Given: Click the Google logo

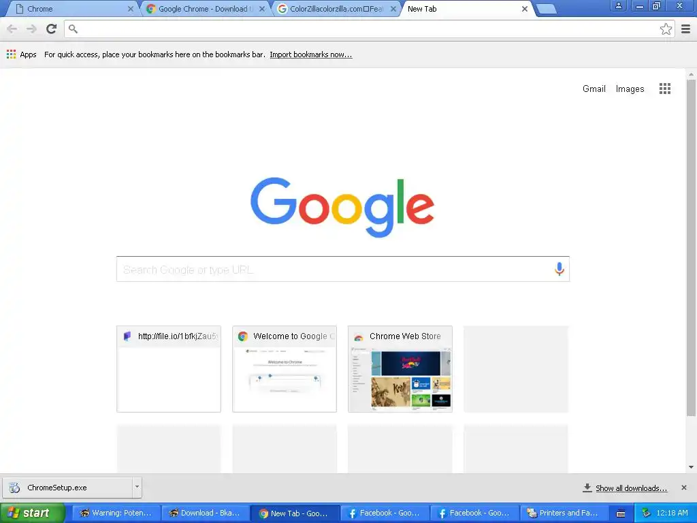Looking at the screenshot, I should click(342, 207).
